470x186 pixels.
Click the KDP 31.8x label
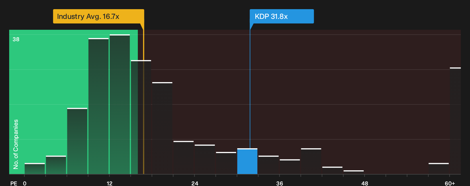click(282, 16)
